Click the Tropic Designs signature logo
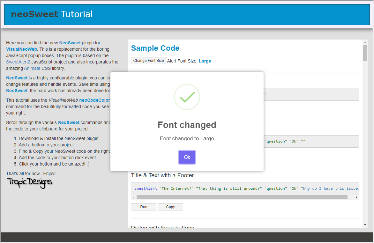The image size is (374, 243). tap(30, 183)
